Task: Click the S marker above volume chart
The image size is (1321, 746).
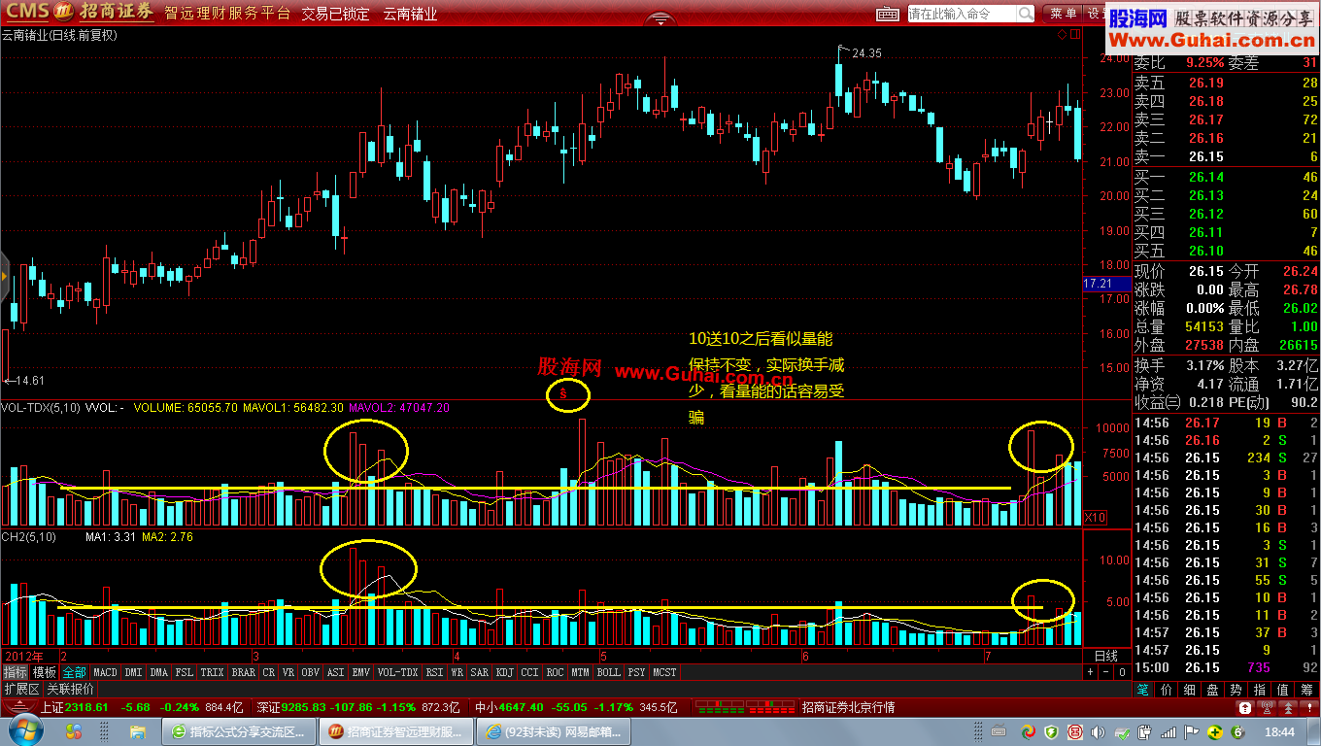Action: point(562,394)
